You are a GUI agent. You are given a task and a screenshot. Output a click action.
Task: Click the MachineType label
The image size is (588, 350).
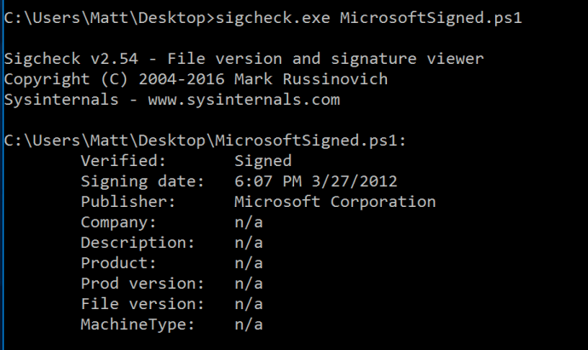tap(138, 324)
